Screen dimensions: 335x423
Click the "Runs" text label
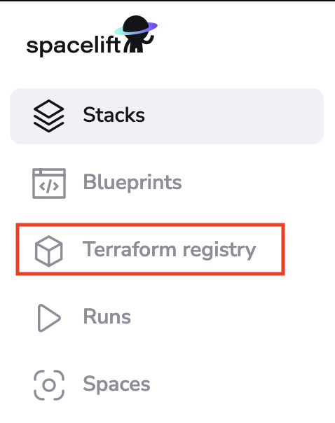(107, 317)
